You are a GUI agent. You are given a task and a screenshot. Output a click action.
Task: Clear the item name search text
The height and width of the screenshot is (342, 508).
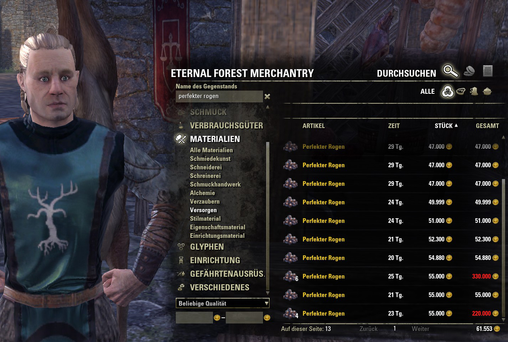pyautogui.click(x=267, y=96)
